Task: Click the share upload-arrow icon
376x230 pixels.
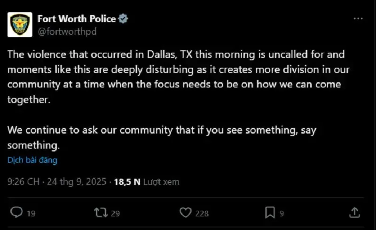Action: click(355, 213)
